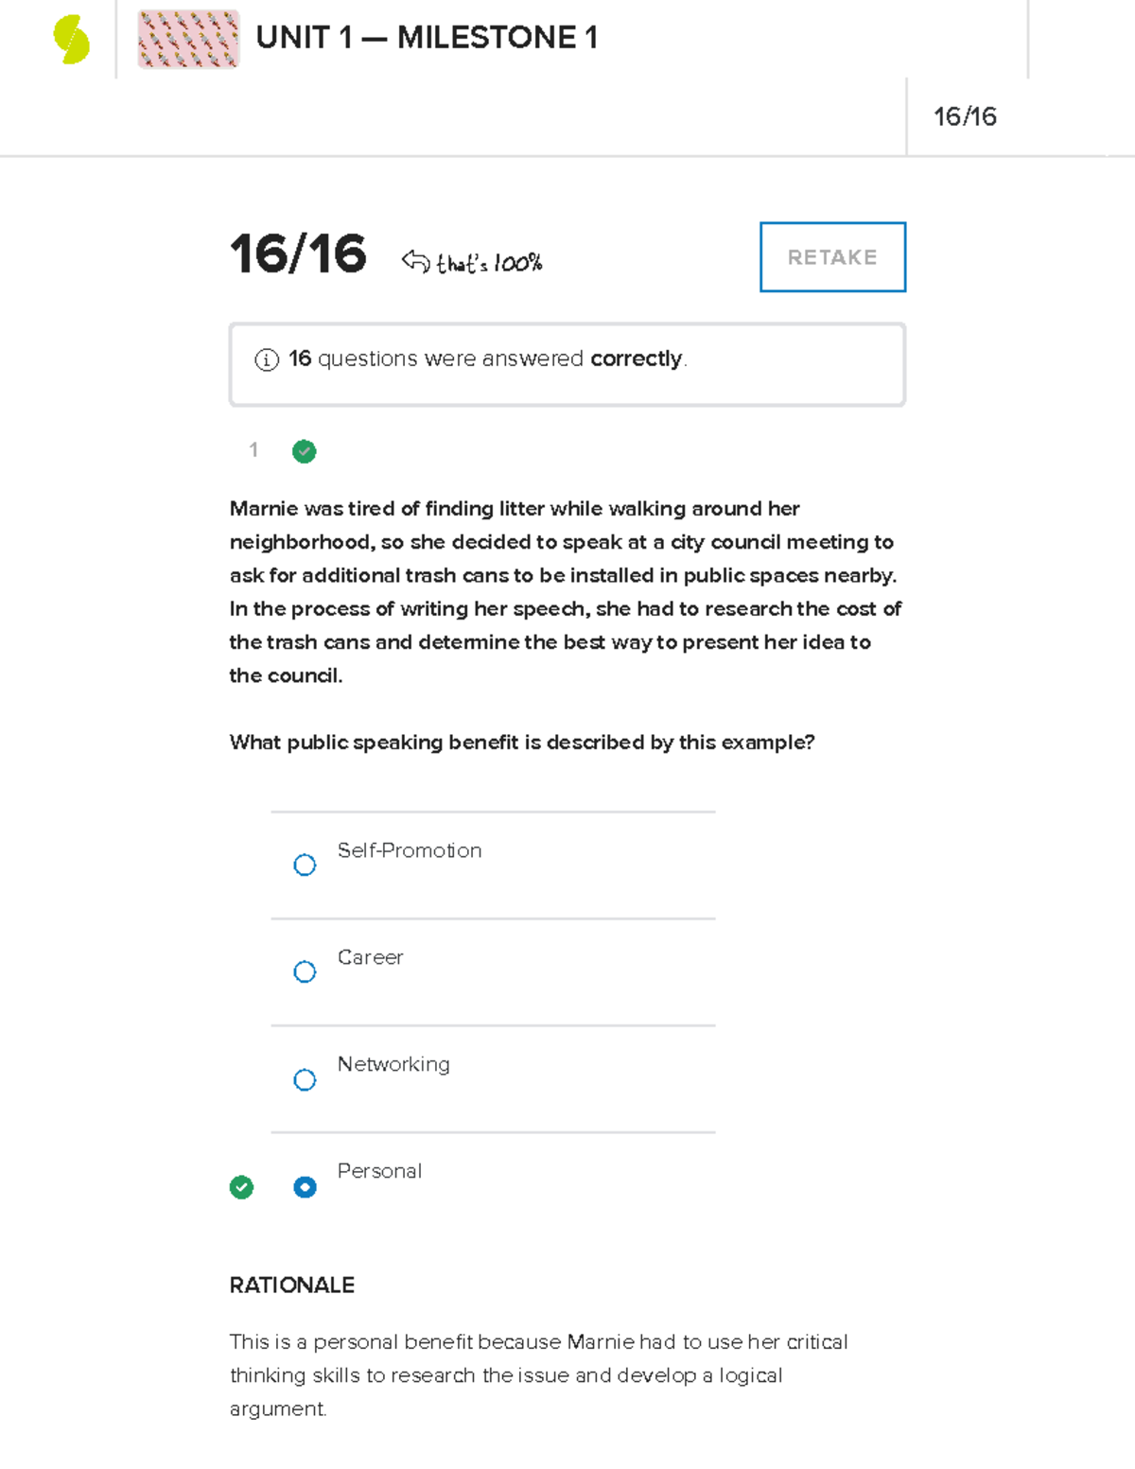Click question number 1 indicator

(x=253, y=450)
